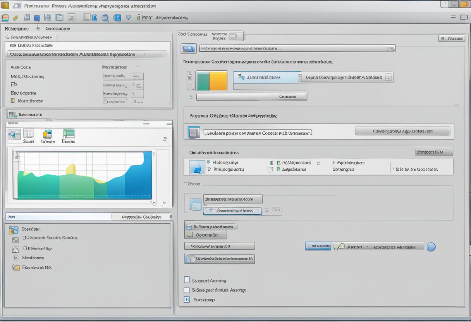Click the blue monitor icon beside the top field

click(x=189, y=49)
